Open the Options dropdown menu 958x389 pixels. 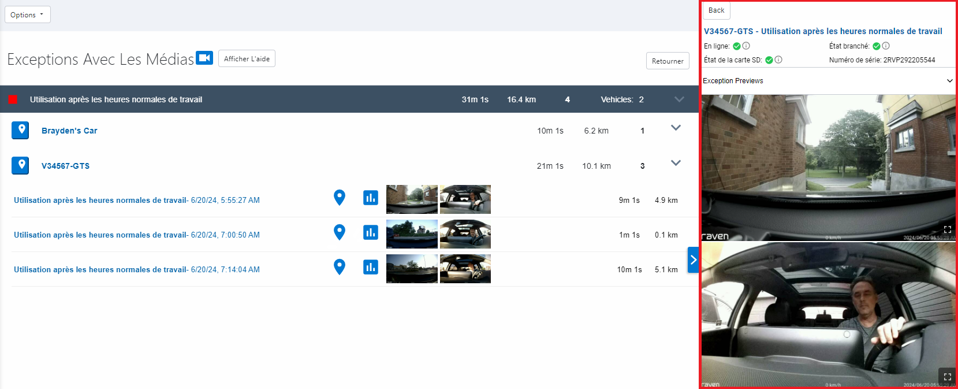(x=28, y=14)
